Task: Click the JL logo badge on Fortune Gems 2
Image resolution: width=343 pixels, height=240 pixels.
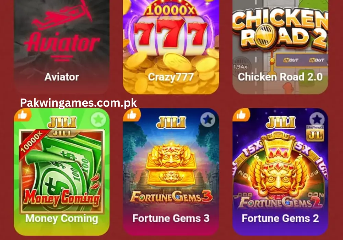Action: (x=315, y=134)
